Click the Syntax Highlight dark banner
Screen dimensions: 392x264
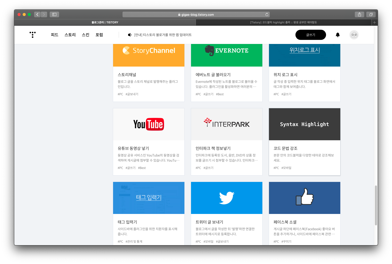(x=305, y=124)
